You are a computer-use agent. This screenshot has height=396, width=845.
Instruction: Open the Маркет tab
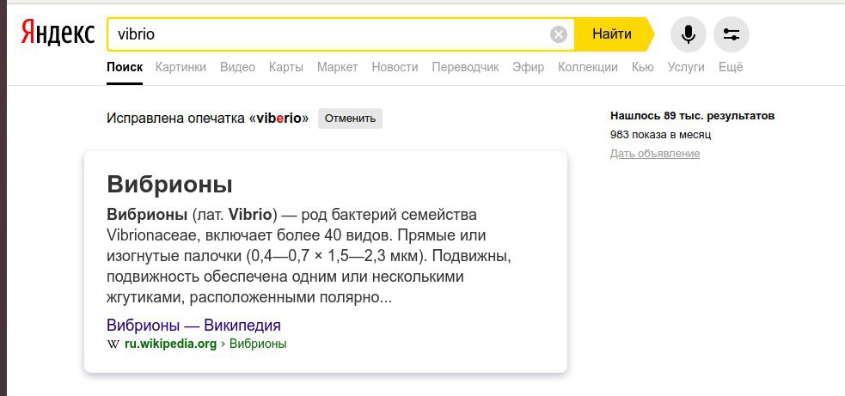337,67
